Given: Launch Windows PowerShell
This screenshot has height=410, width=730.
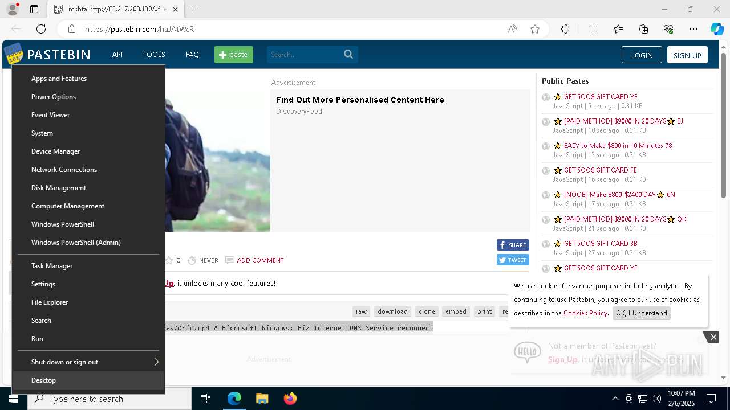Looking at the screenshot, I should coord(88,224).
